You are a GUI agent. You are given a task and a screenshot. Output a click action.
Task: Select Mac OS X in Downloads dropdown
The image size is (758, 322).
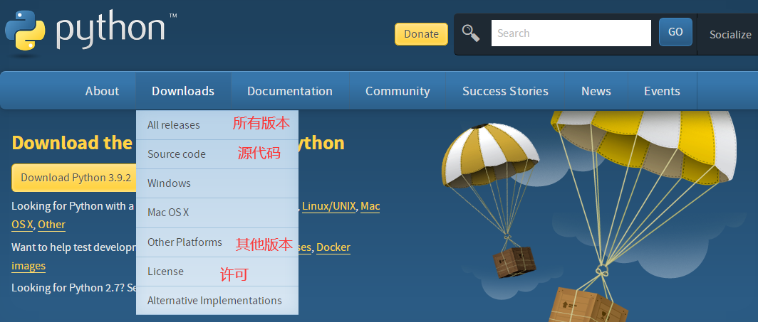pyautogui.click(x=217, y=213)
